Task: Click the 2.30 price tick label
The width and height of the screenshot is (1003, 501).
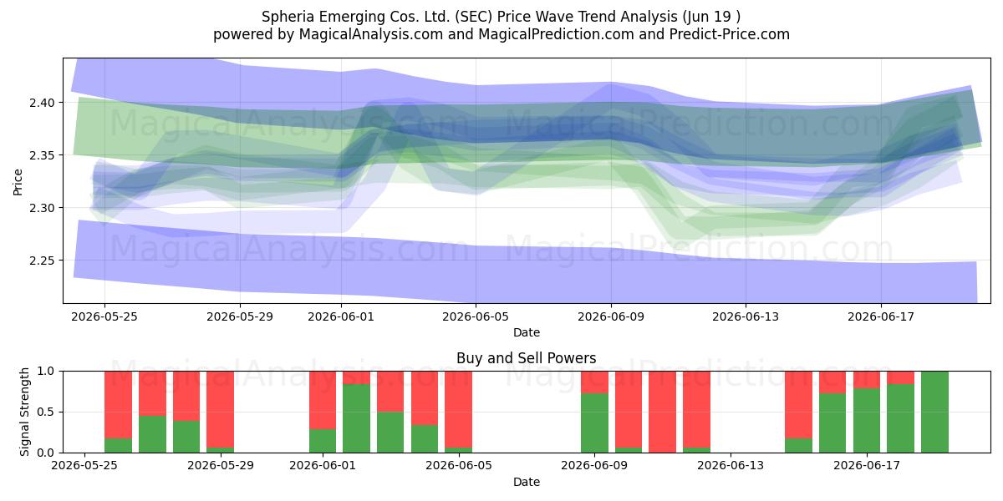Action: tap(43, 208)
